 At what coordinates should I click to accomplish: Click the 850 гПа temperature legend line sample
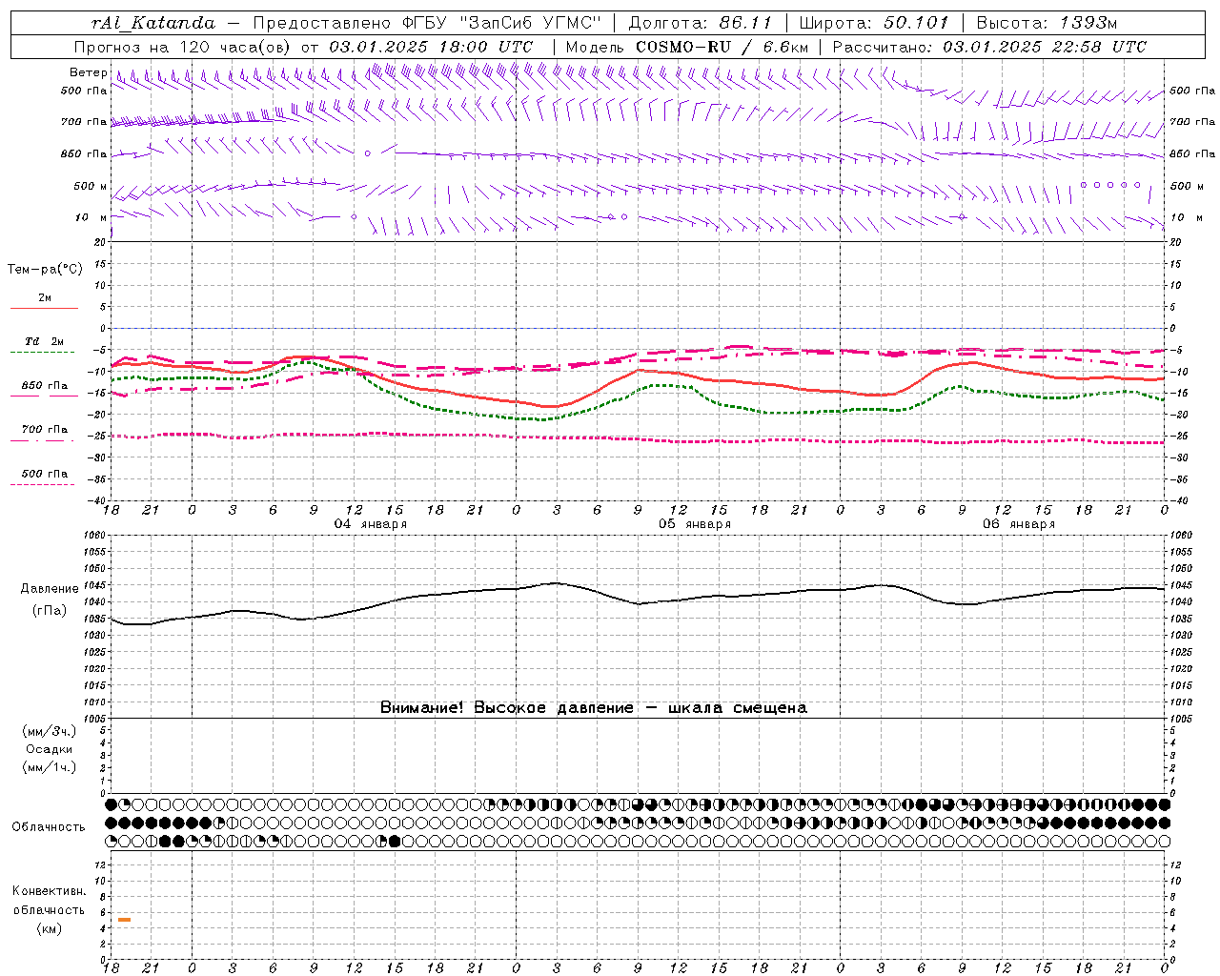tap(44, 396)
